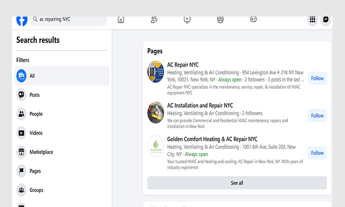
Task: Open the Messenger icon
Action: click(326, 20)
